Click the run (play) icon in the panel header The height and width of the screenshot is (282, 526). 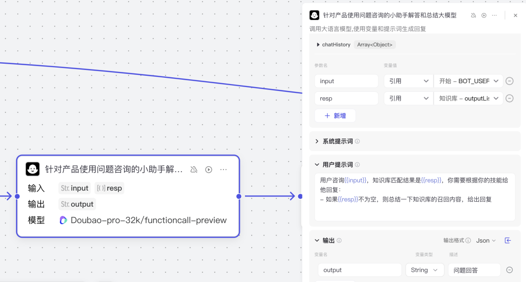click(484, 16)
